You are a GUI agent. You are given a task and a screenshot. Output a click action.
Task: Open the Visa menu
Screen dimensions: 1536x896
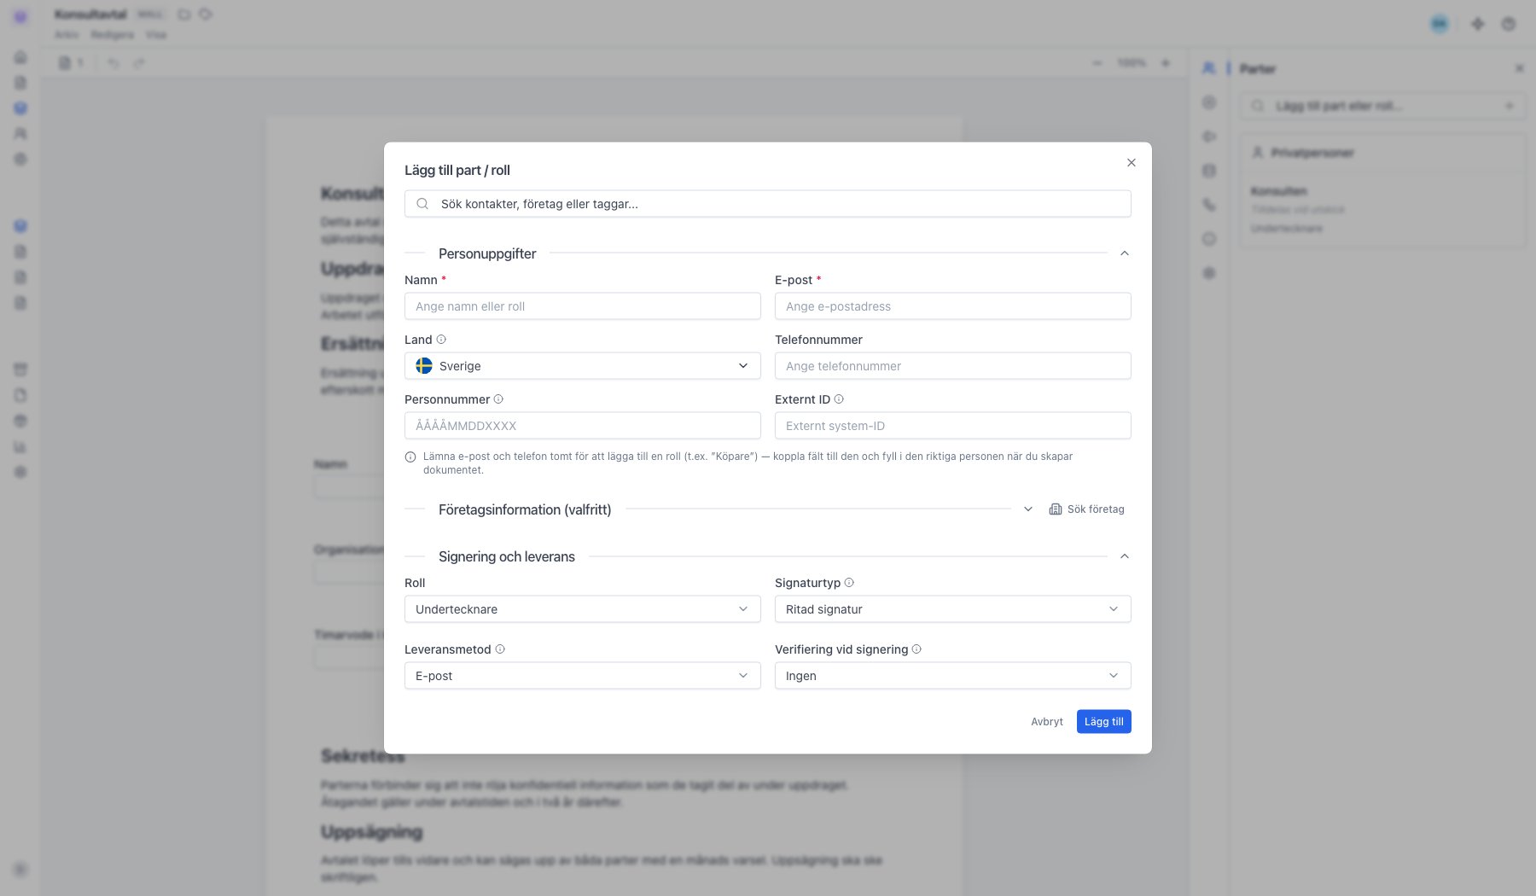[156, 35]
